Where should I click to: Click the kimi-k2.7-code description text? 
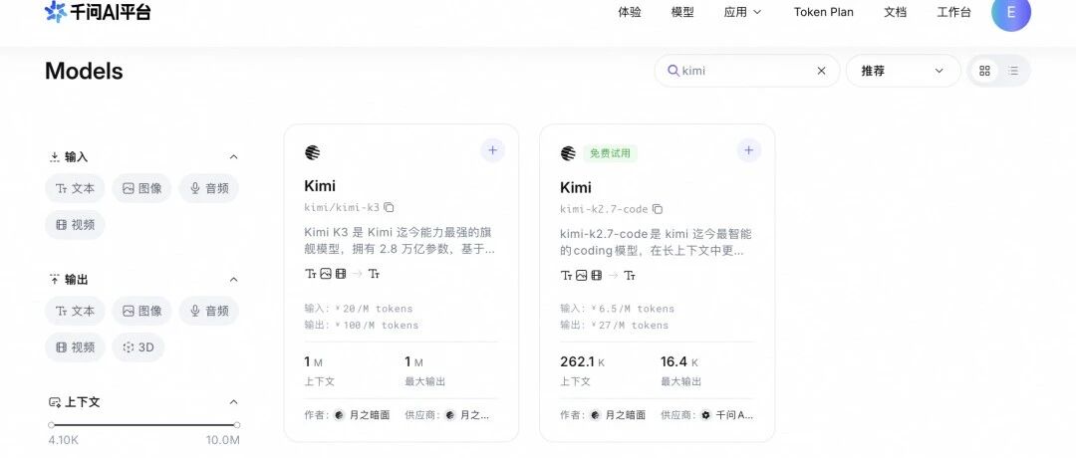[x=656, y=242]
